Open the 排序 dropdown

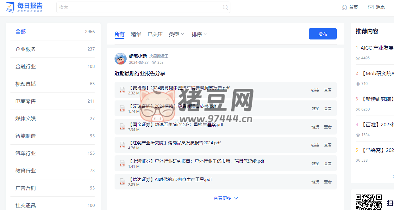pyautogui.click(x=199, y=34)
